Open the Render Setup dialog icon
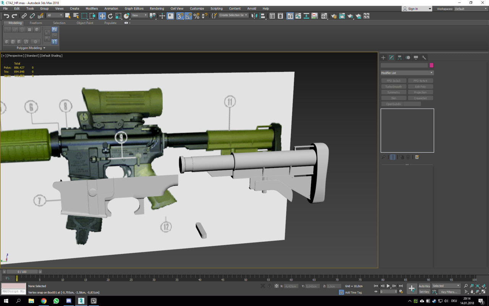This screenshot has width=489, height=306. click(x=334, y=16)
